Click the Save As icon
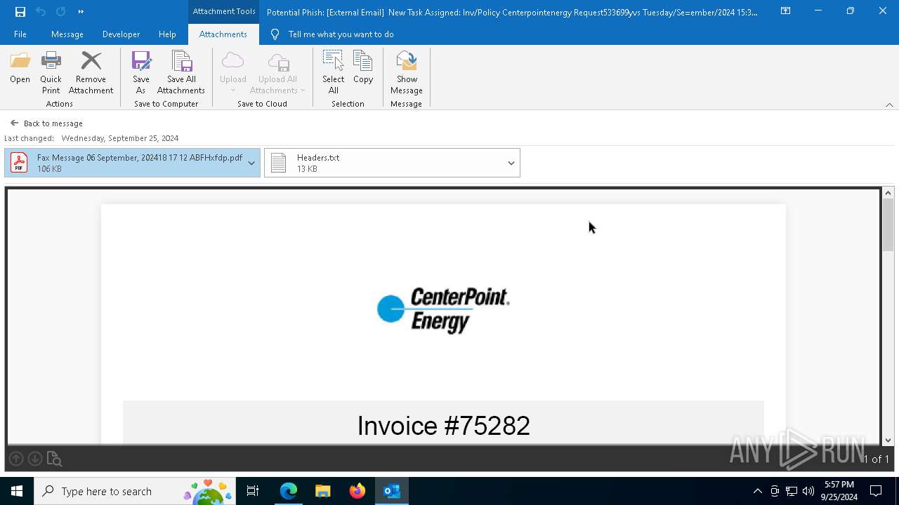Image resolution: width=899 pixels, height=505 pixels. point(141,72)
